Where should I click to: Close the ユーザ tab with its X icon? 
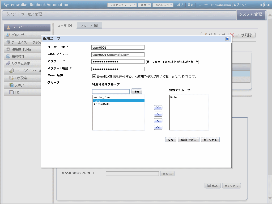[x=70, y=25]
